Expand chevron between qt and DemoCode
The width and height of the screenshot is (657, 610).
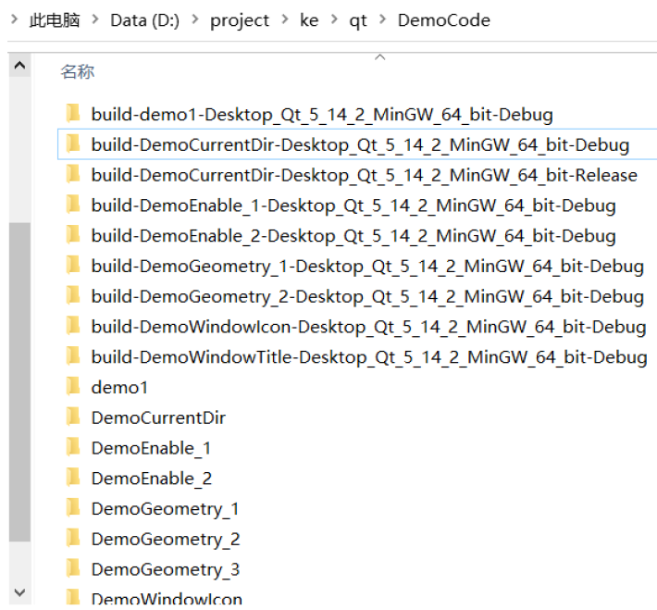[x=382, y=19]
